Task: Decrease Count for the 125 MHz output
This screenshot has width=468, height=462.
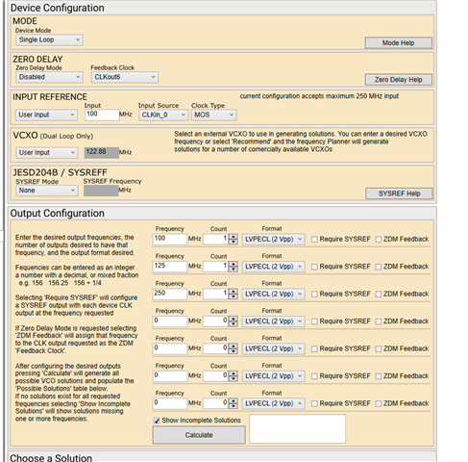Action: click(234, 269)
